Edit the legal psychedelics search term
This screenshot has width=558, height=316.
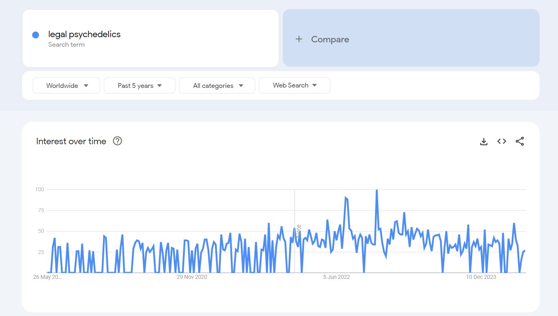pos(84,34)
